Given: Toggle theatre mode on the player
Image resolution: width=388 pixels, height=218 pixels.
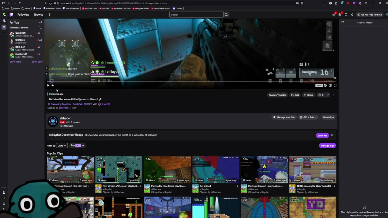Looking at the screenshot, I should [330, 85].
